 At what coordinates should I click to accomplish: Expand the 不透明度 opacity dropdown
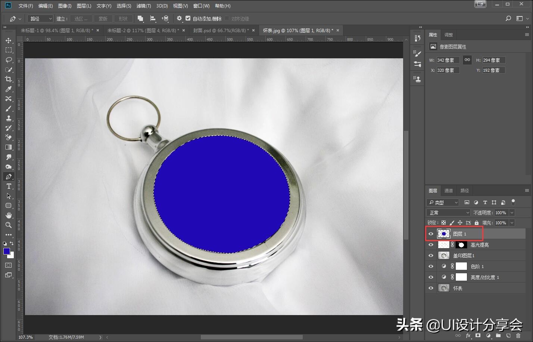(x=511, y=212)
